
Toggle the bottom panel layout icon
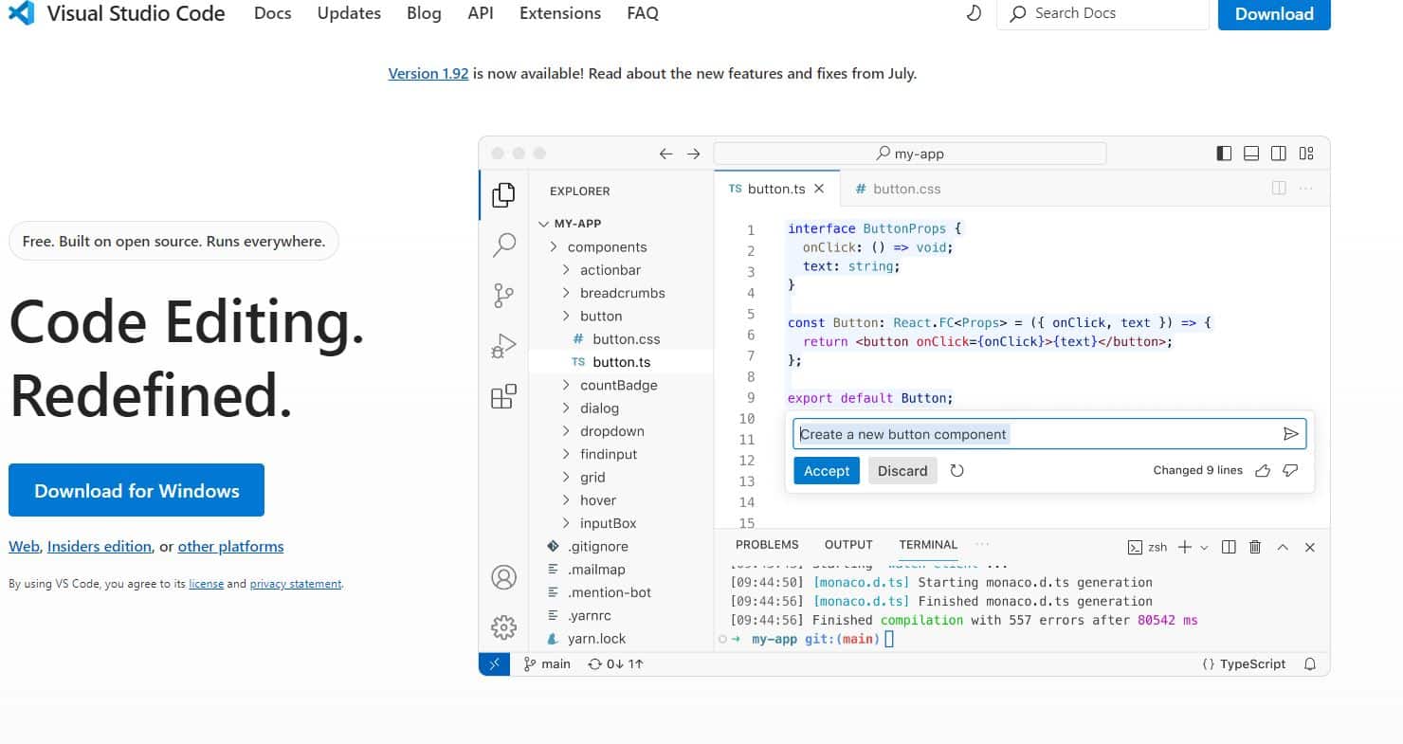1251,154
